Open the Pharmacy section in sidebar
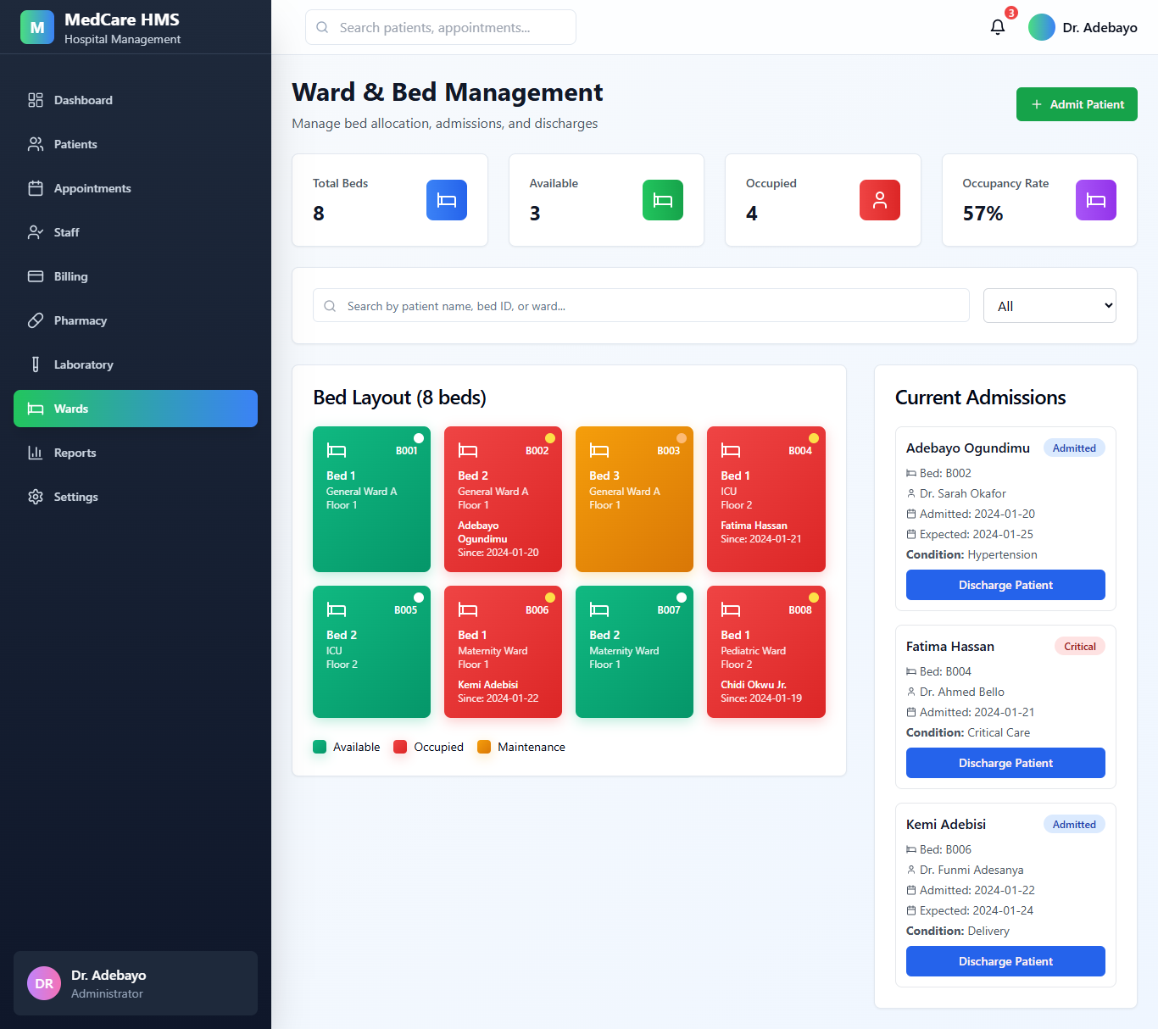Viewport: 1158px width, 1029px height. [81, 320]
